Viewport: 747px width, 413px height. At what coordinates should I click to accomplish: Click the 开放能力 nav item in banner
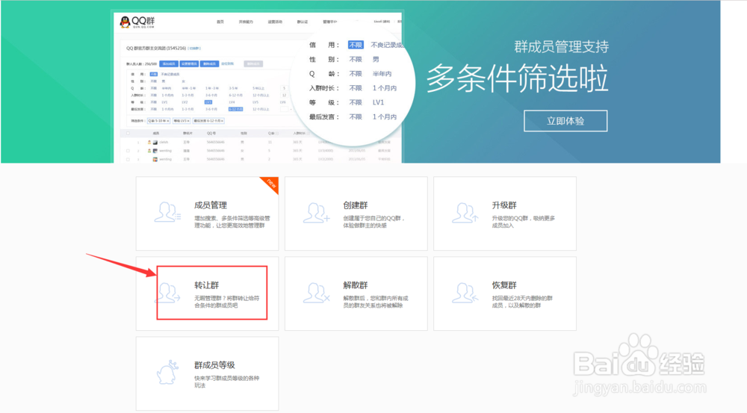tap(246, 22)
